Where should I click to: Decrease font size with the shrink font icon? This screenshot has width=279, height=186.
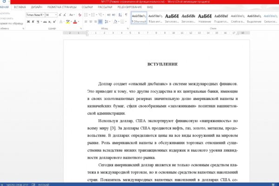[x=65, y=15]
